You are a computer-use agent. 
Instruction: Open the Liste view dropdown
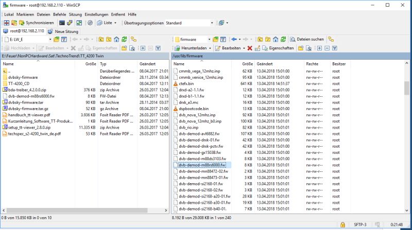[107, 23]
